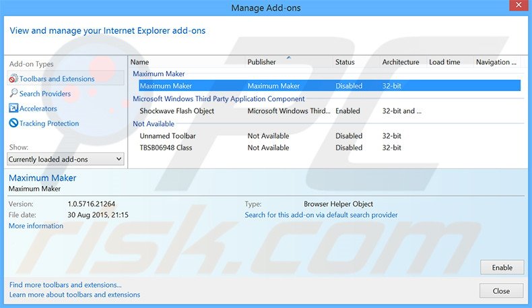The height and width of the screenshot is (308, 532).
Task: Click the Close button
Action: (x=501, y=291)
